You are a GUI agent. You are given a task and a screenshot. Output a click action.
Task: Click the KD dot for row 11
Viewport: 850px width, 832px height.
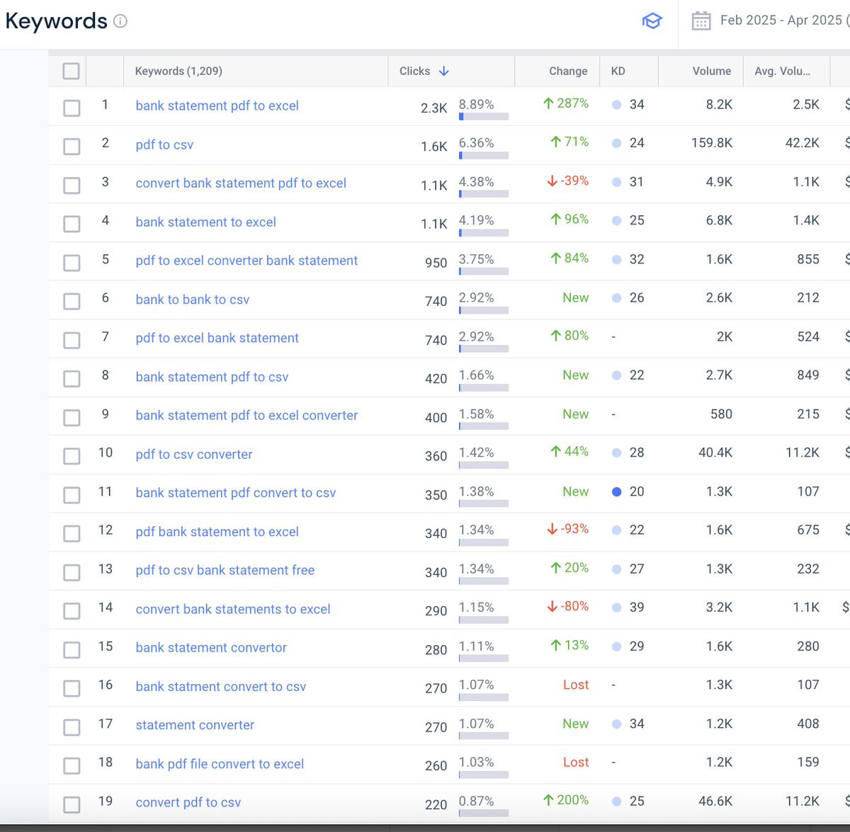[616, 491]
